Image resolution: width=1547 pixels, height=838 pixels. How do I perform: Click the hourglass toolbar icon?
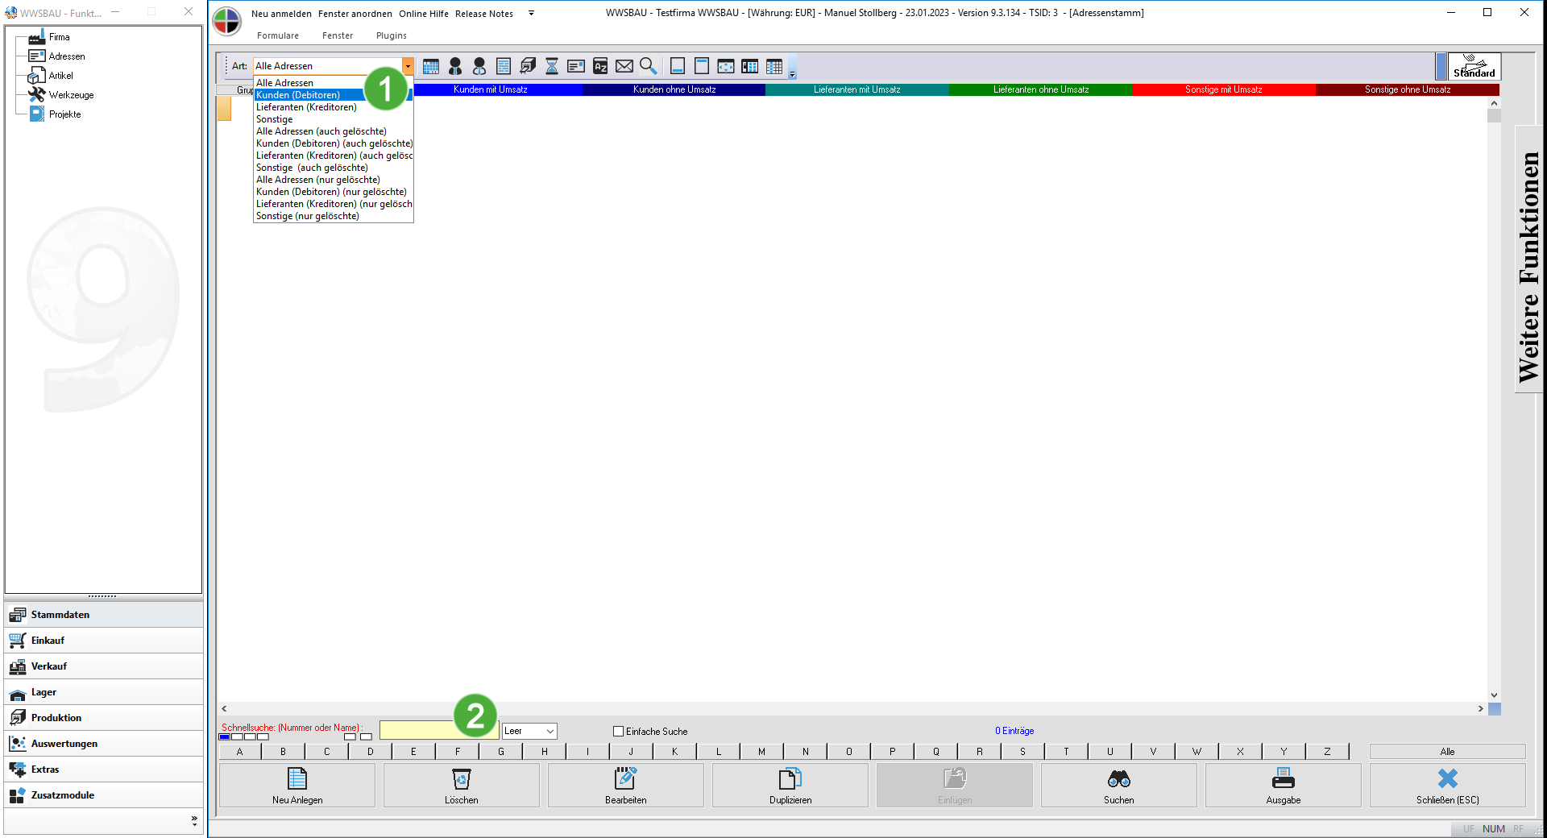pyautogui.click(x=552, y=66)
